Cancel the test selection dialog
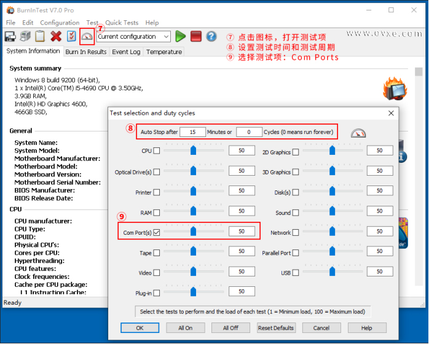Image resolution: width=429 pixels, height=344 pixels. 321,328
